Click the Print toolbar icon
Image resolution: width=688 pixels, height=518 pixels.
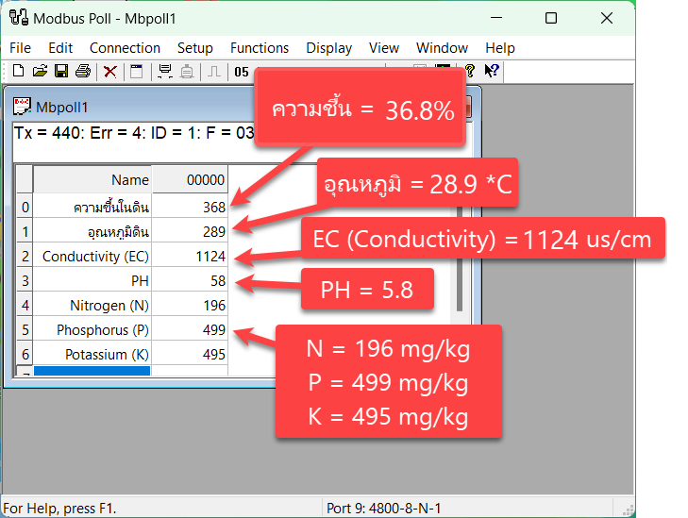click(x=83, y=71)
